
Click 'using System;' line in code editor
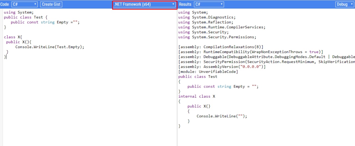click(19, 12)
